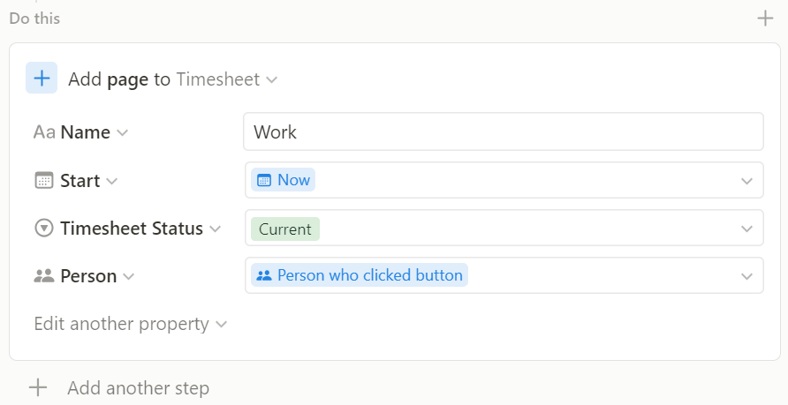Open the Timesheet Status property chevron

215,229
